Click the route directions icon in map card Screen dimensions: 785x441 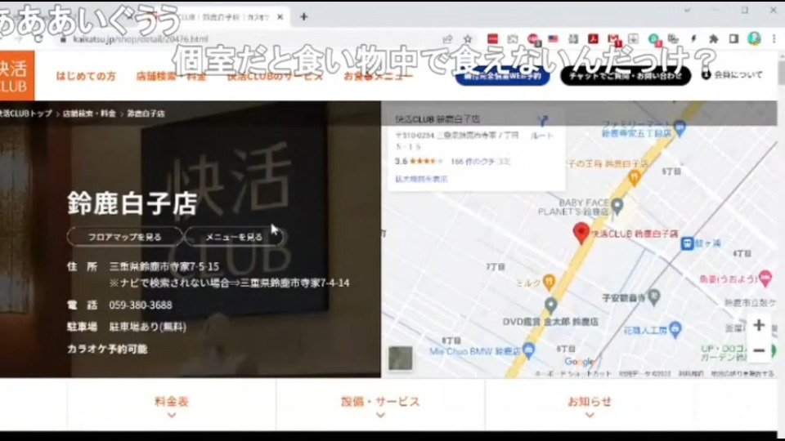tap(543, 121)
